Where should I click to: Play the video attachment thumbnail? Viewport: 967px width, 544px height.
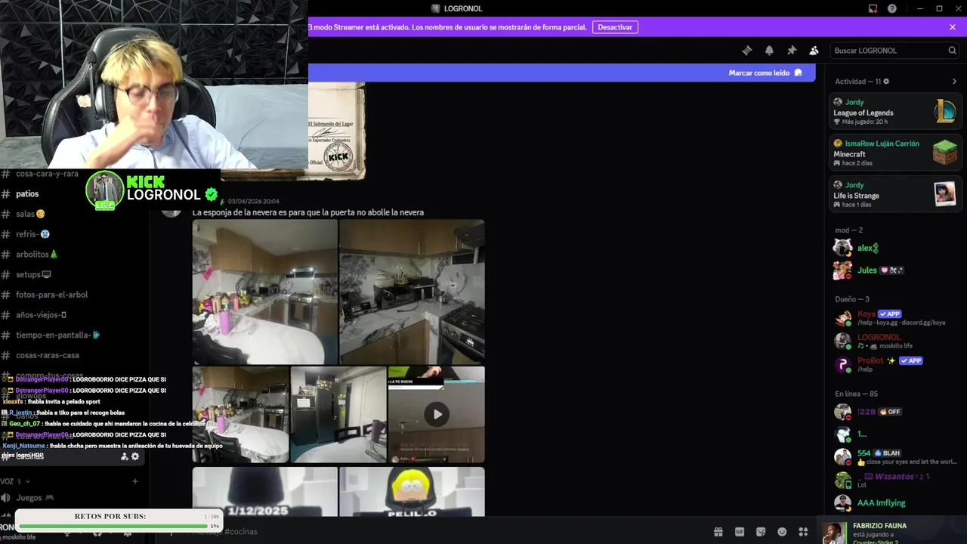pos(437,414)
